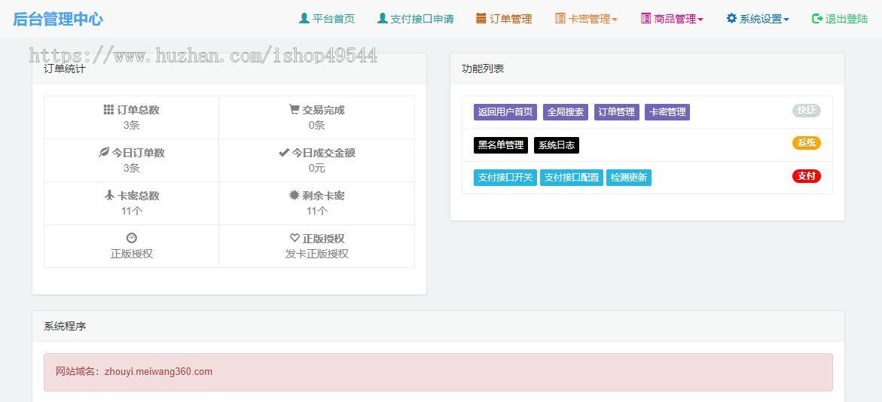The image size is (882, 402).
Task: Click the checkmark icon next to 今日成交金额
Action: [283, 152]
